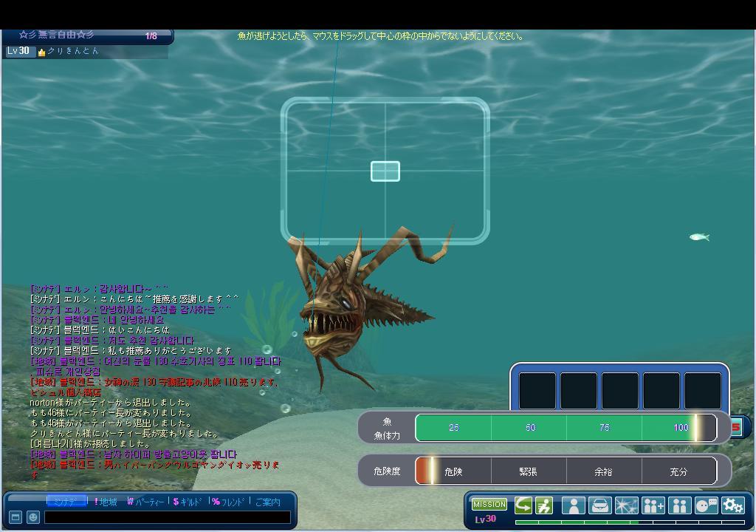Click the second empty item slot
This screenshot has height=532, width=756.
point(579,391)
